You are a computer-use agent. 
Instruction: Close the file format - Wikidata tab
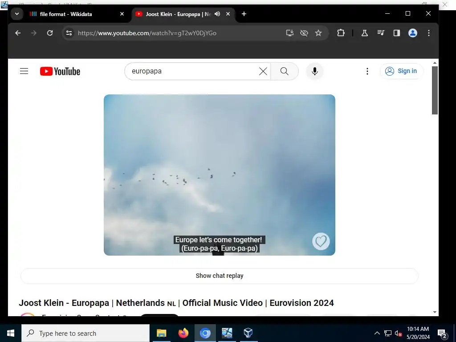point(122,14)
